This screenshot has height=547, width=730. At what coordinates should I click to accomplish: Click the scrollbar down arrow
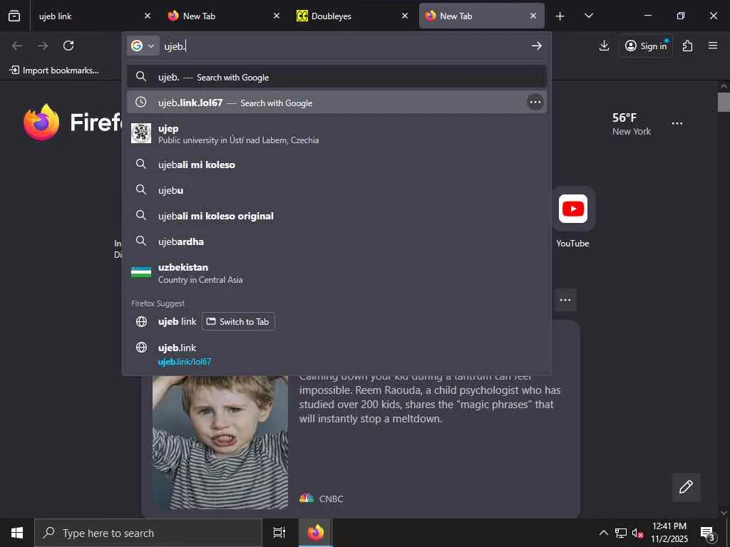click(x=724, y=512)
